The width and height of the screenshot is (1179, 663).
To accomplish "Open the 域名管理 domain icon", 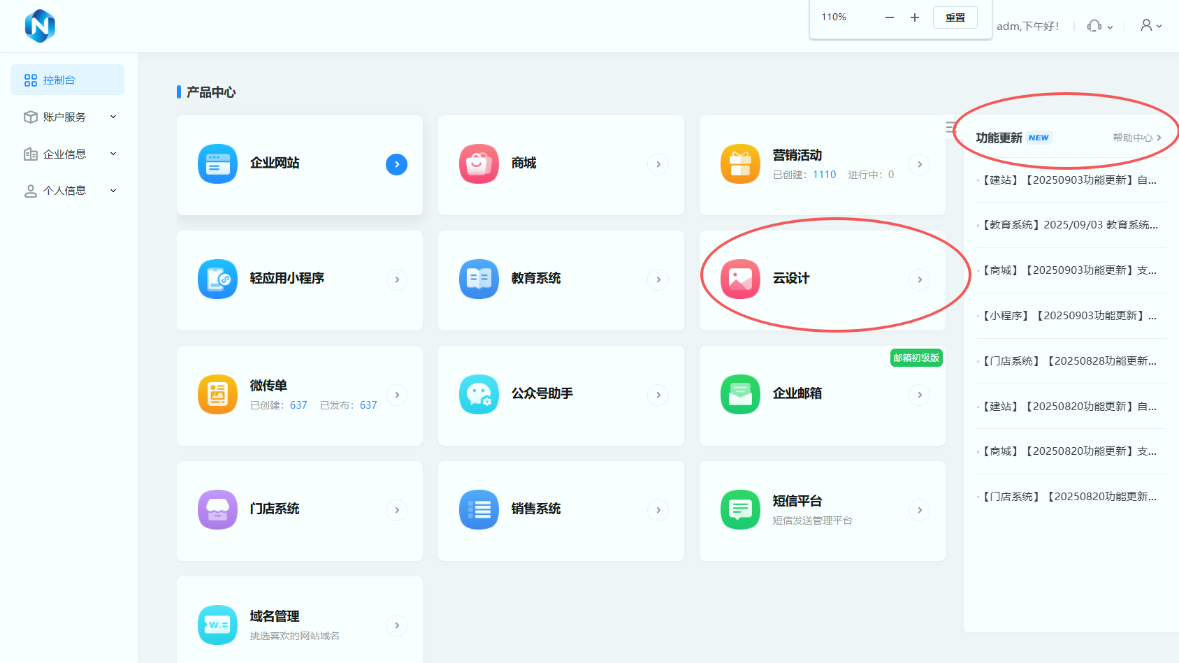I will 217,625.
